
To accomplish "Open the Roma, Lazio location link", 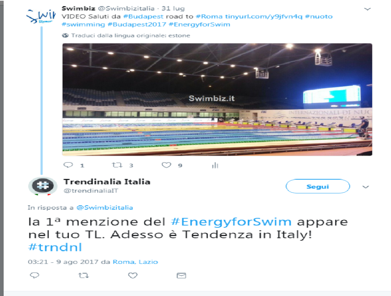I will point(136,262).
